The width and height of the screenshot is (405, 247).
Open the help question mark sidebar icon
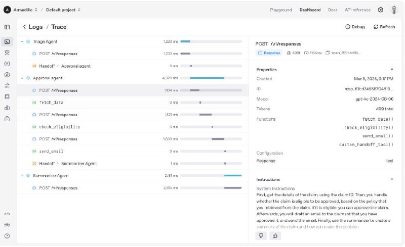(x=7, y=236)
